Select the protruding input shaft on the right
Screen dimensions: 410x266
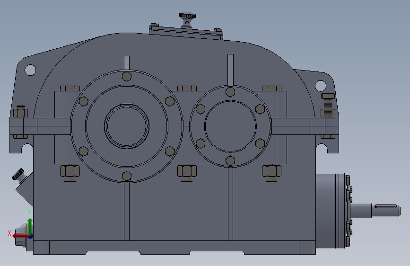tap(375, 211)
